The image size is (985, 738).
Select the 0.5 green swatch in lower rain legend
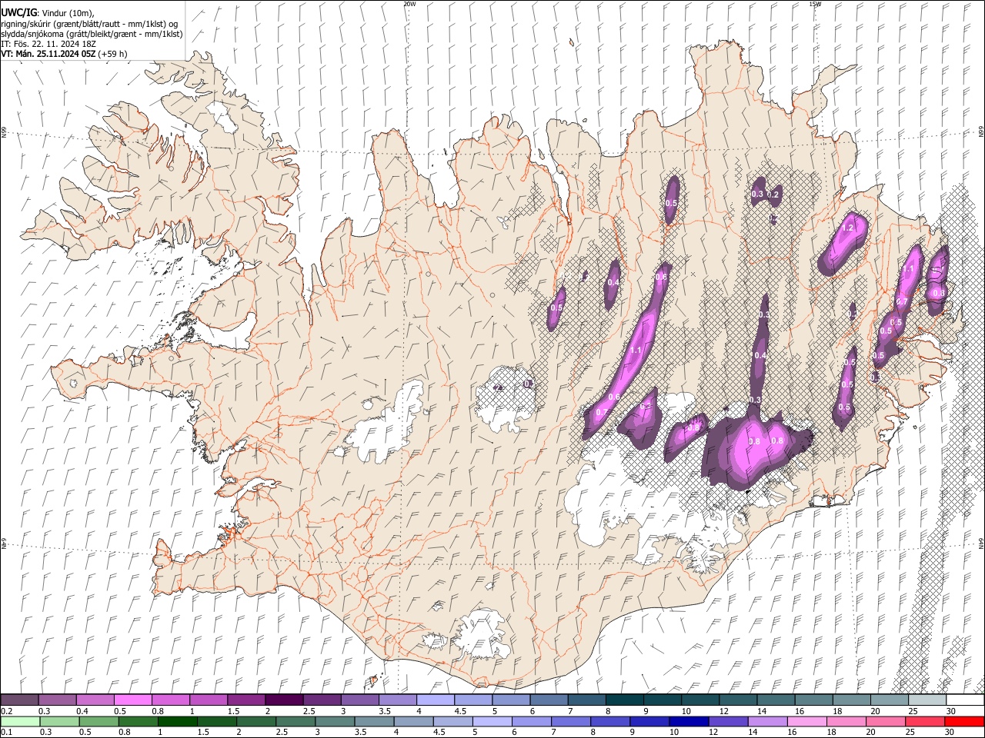98,721
